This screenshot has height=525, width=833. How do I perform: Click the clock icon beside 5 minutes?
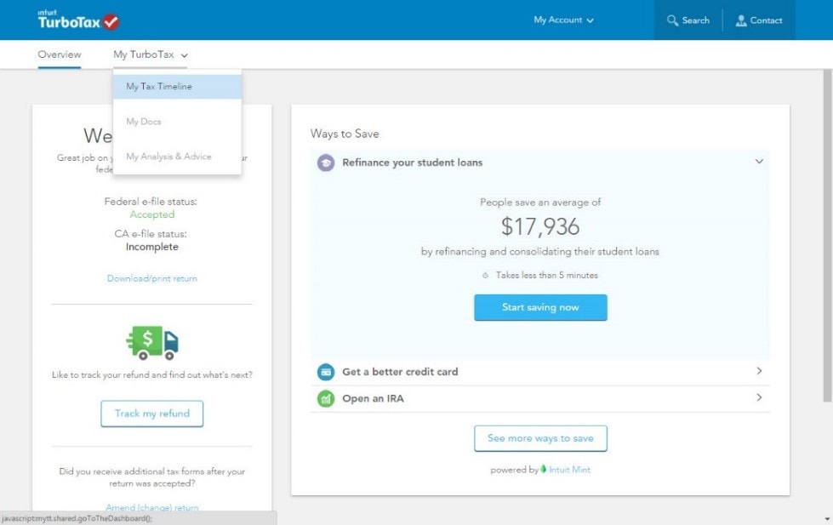tap(485, 275)
